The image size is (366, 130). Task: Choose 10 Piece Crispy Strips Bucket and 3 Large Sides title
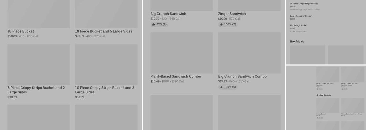pyautogui.click(x=105, y=90)
